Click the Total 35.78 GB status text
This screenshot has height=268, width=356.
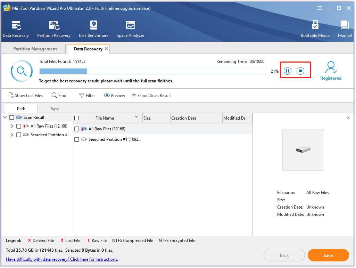pyautogui.click(x=59, y=250)
